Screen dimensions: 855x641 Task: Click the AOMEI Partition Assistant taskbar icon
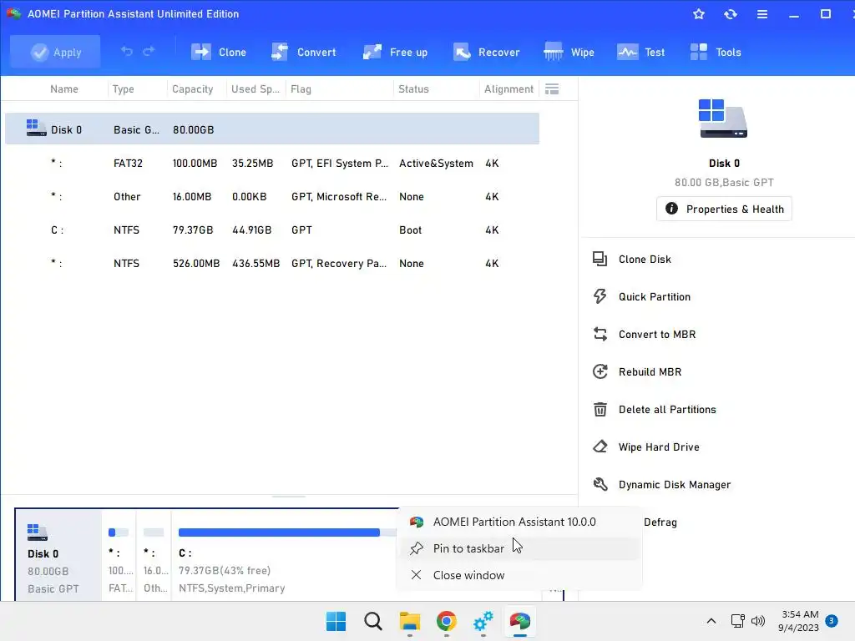(519, 621)
